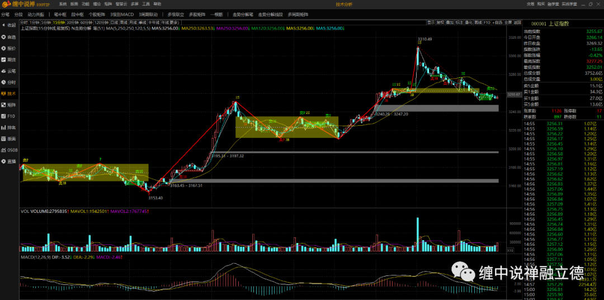
Task: Switch to 30分钟 period tab
Action: tap(73, 22)
